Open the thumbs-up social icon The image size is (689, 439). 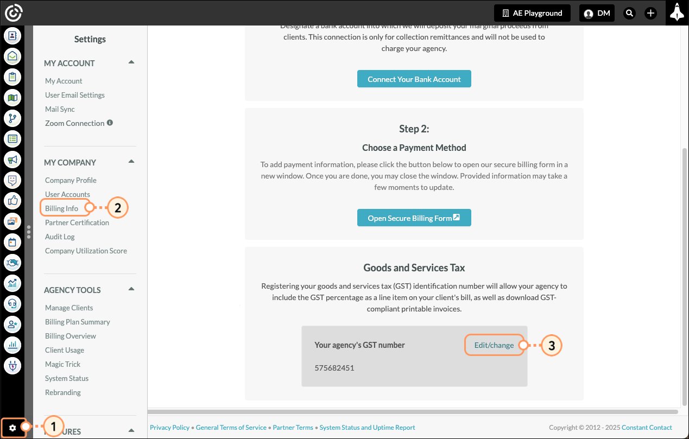point(12,200)
